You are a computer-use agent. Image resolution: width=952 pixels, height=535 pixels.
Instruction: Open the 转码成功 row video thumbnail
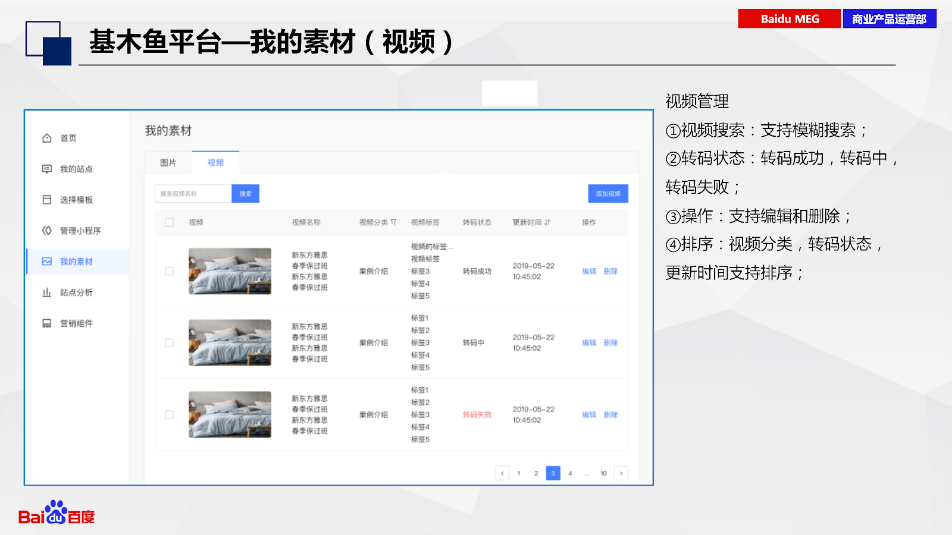pyautogui.click(x=230, y=271)
